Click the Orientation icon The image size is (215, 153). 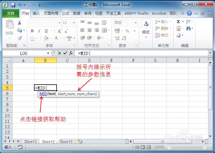coord(99,38)
